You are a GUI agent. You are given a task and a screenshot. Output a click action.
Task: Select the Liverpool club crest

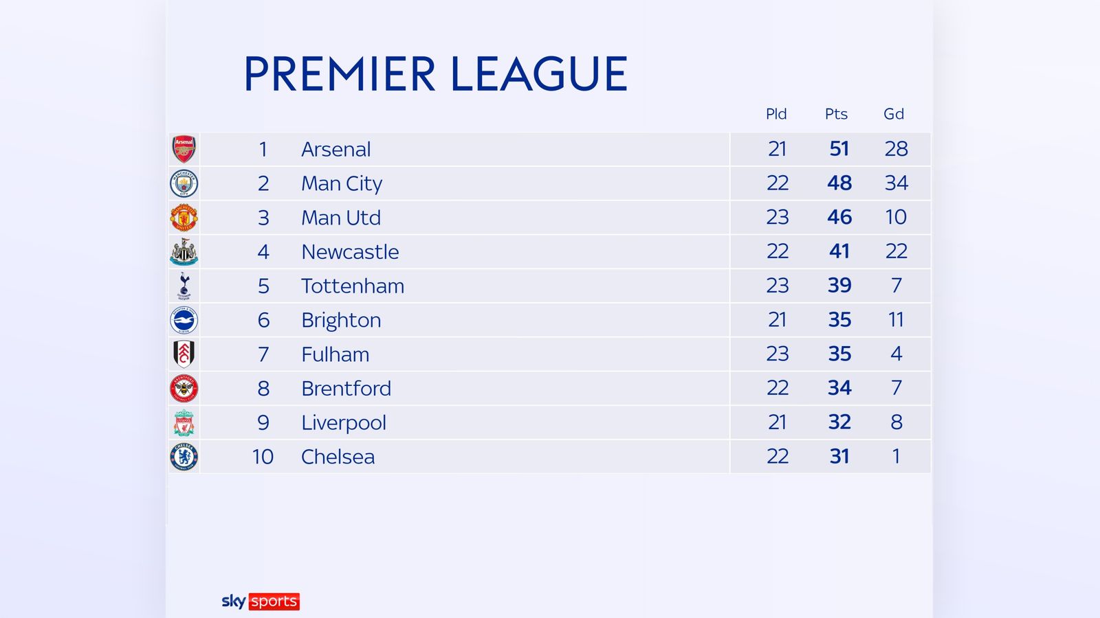click(184, 423)
